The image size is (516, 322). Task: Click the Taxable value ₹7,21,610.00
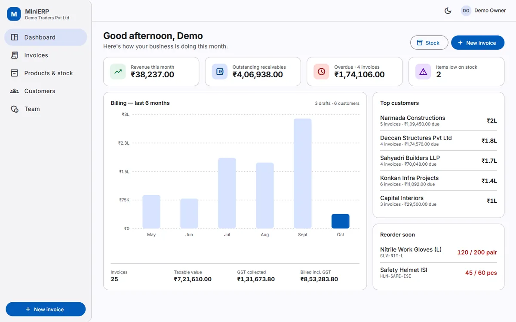tap(193, 279)
